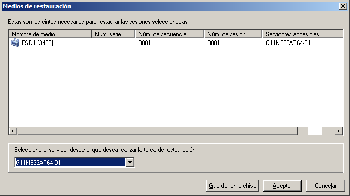Click the Guardar en archivo button
Image resolution: width=350 pixels, height=196 pixels.
point(232,186)
